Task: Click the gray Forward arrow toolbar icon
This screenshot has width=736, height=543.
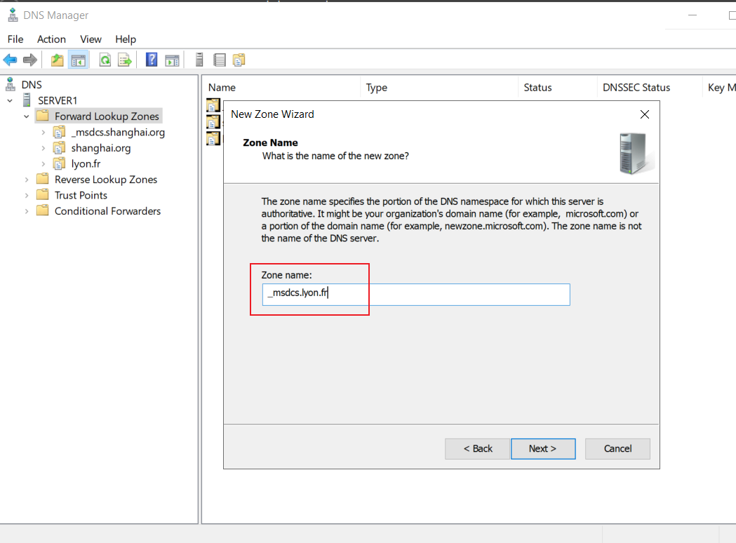Action: (x=30, y=60)
